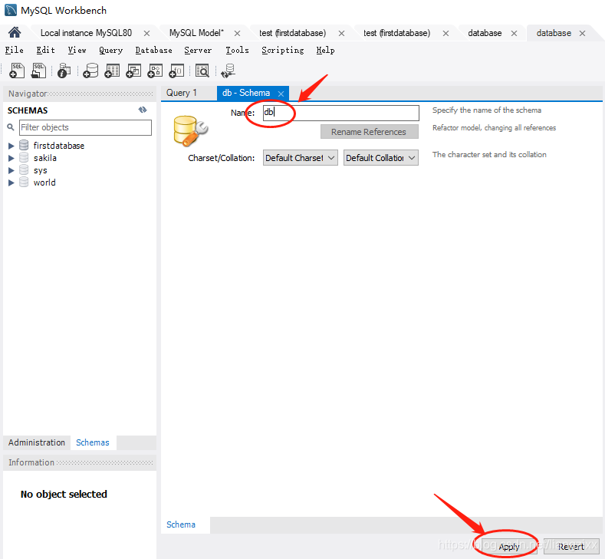Create a new table toolbar icon

click(112, 71)
